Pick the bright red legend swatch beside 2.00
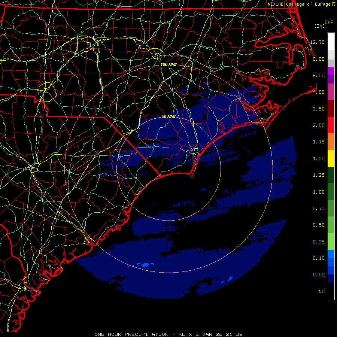The height and width of the screenshot is (337, 337). coord(331,125)
